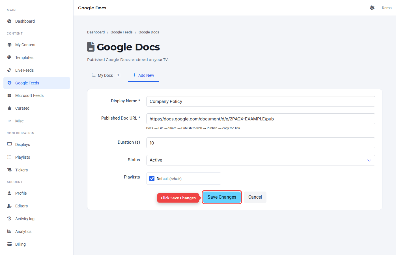Click the Displays monitor icon
Screen dimensions: 396x255
point(9,144)
